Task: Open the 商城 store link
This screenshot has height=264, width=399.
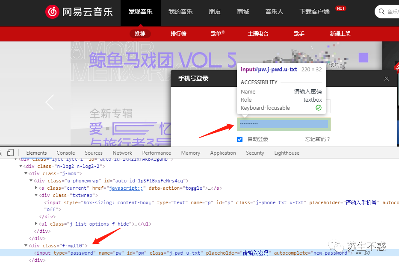Action: coord(243,12)
